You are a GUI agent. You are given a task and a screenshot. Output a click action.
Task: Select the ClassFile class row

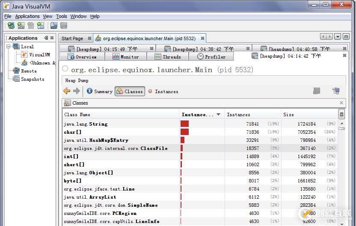200,148
